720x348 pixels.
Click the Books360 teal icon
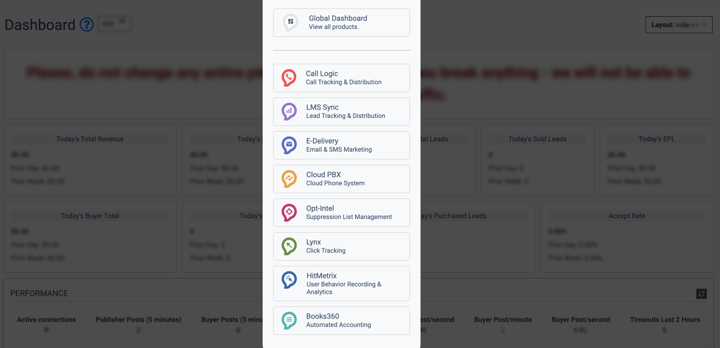click(289, 321)
